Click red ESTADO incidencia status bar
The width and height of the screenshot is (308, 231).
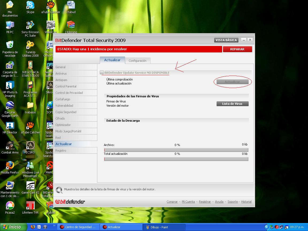pos(139,49)
